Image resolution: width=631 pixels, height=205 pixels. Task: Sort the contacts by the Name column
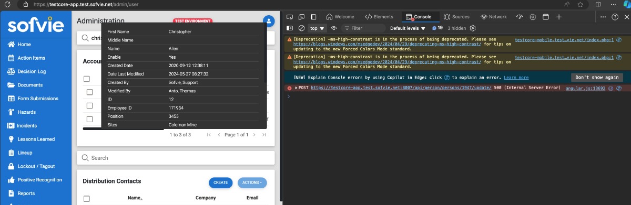[135, 198]
